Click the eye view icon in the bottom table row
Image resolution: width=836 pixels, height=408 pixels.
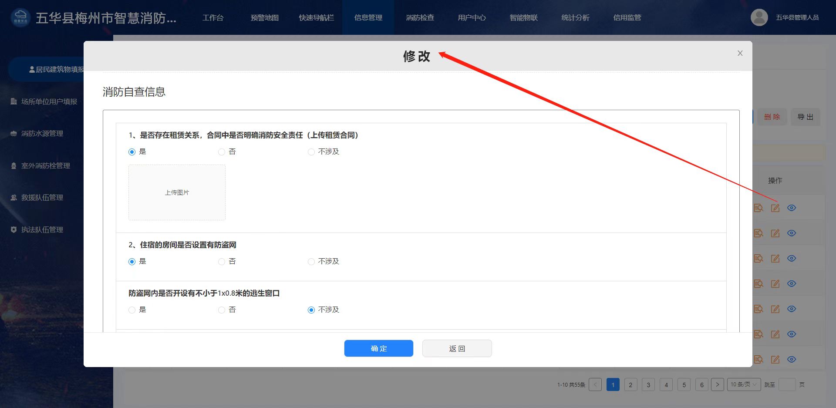tap(792, 360)
